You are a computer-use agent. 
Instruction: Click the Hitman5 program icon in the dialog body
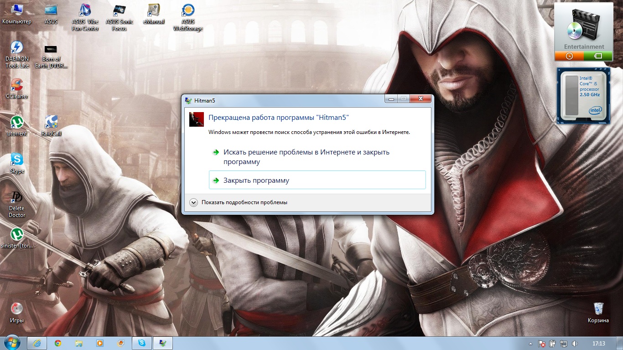point(197,119)
